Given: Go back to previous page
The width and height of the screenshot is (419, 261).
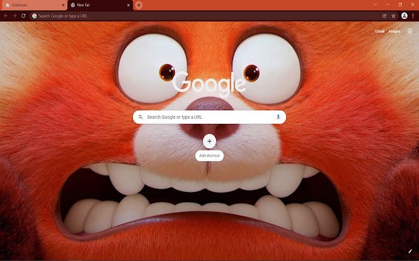Looking at the screenshot, I should [6, 16].
